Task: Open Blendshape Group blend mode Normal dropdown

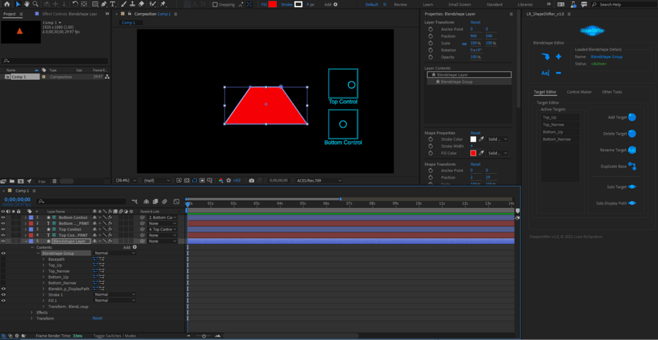Action: click(115, 253)
